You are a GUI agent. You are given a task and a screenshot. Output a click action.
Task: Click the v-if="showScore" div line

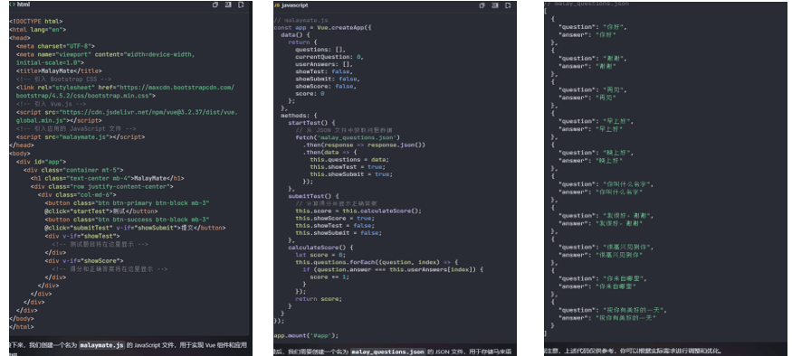(84, 261)
